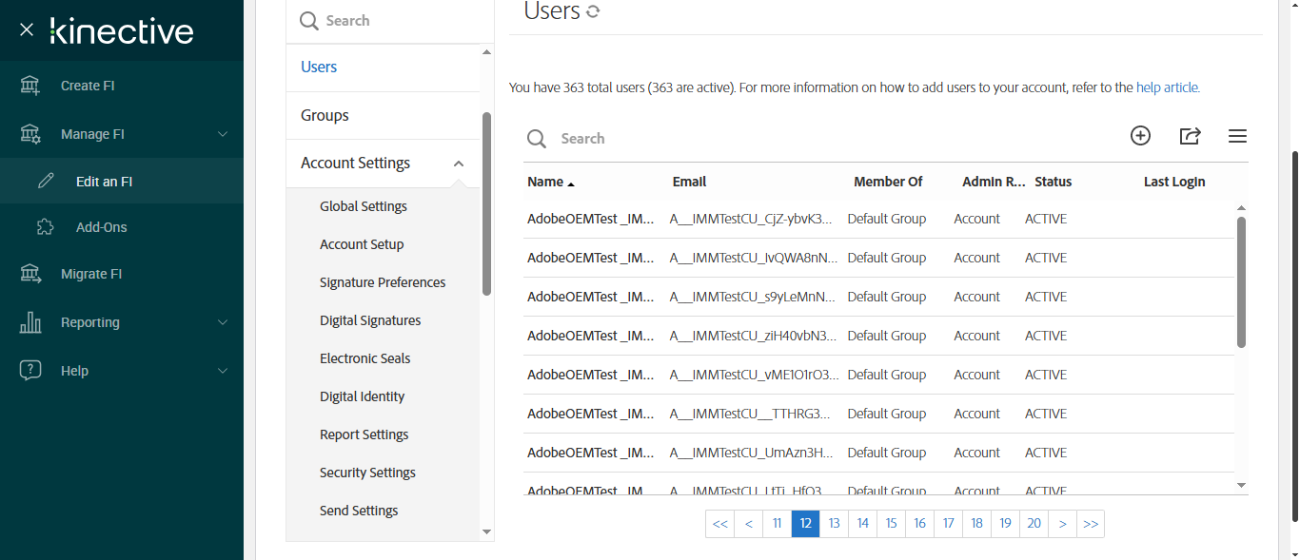Click the Add-Ons puzzle piece icon
This screenshot has height=560, width=1300.
(x=45, y=227)
